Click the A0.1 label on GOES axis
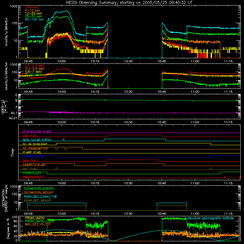Image resolution: width=244 pixels, height=244 pixels. [x=14, y=113]
